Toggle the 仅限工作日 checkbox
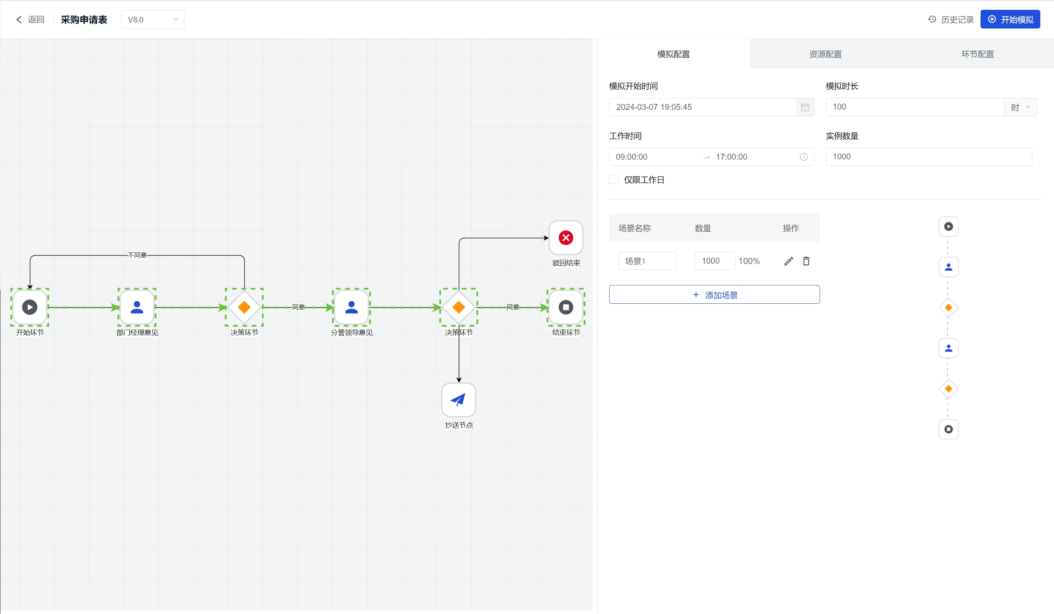This screenshot has height=614, width=1054. tap(613, 179)
